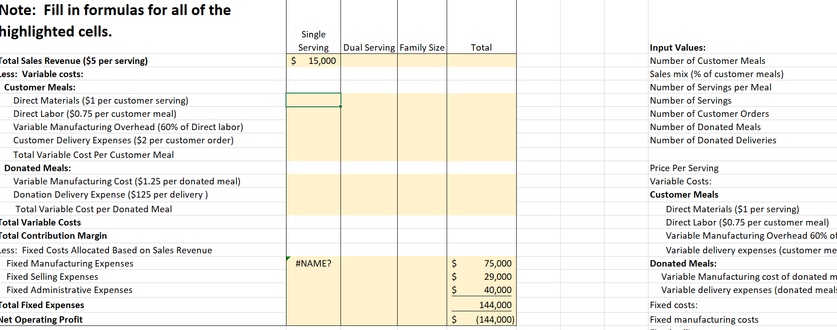The width and height of the screenshot is (837, 330).
Task: Select the note about filling highlighted cells
Action: pyautogui.click(x=115, y=21)
